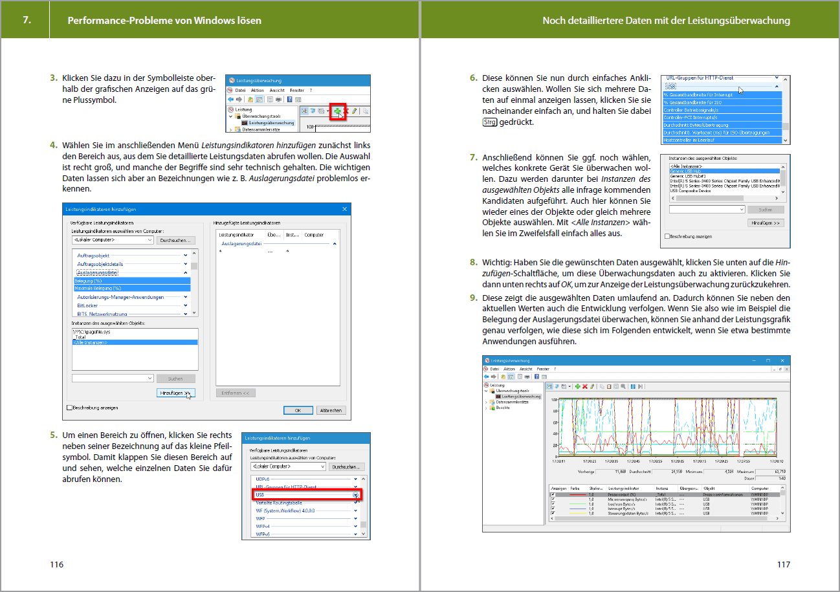
Task: Click the red-highlighted green plus add icon
Action: point(337,111)
